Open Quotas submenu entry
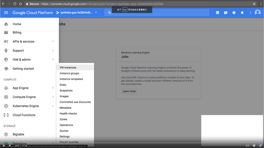 [x=75, y=131]
